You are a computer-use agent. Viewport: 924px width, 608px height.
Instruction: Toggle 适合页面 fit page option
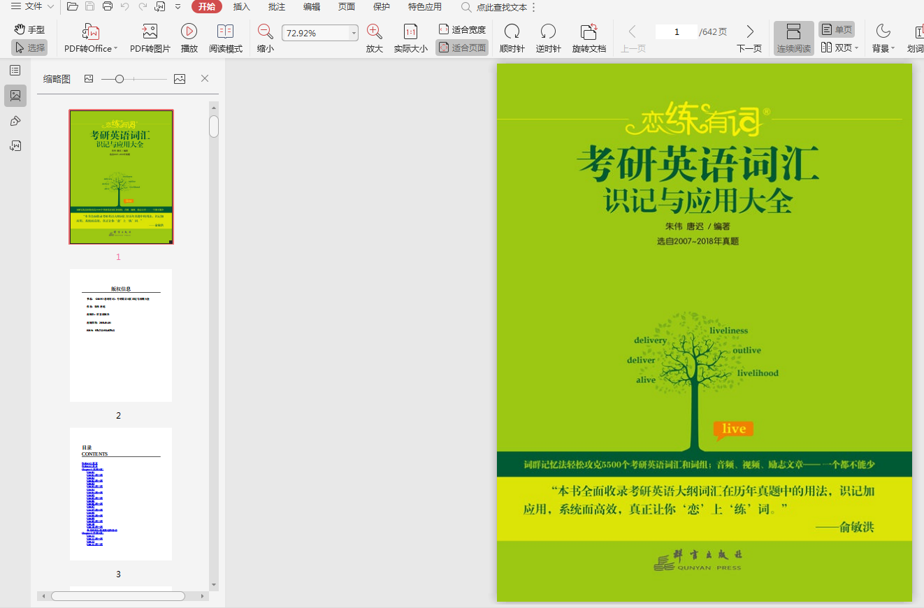click(462, 48)
